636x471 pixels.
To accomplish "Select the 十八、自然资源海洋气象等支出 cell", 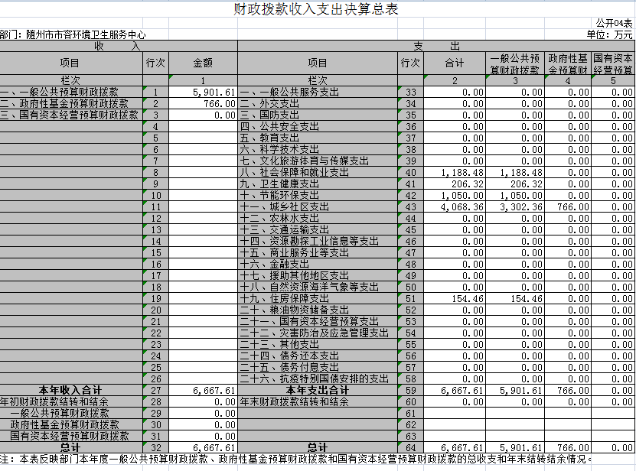I will 318,287.
